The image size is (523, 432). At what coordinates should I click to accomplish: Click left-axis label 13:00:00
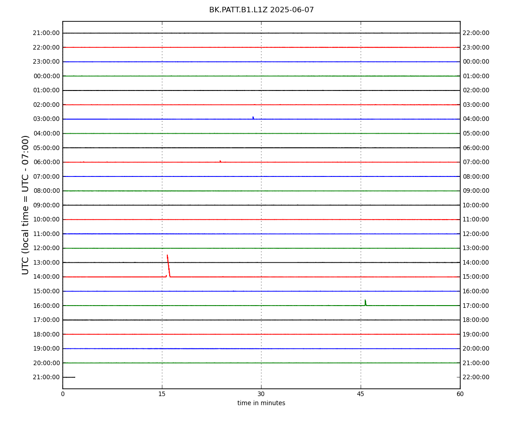pos(46,262)
